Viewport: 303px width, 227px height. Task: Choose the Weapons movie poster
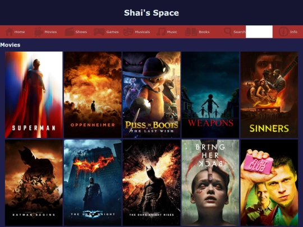pyautogui.click(x=210, y=95)
